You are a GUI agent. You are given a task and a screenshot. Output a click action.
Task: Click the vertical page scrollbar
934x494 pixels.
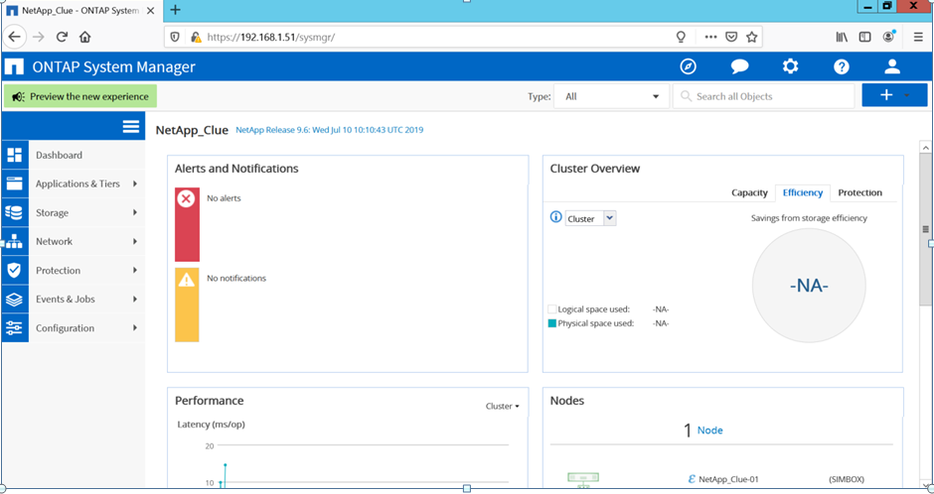coord(925,229)
